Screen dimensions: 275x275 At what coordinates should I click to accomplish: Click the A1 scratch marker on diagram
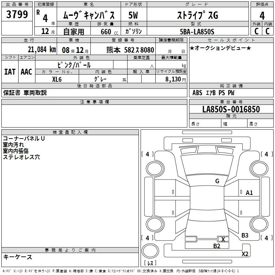coord(249,193)
